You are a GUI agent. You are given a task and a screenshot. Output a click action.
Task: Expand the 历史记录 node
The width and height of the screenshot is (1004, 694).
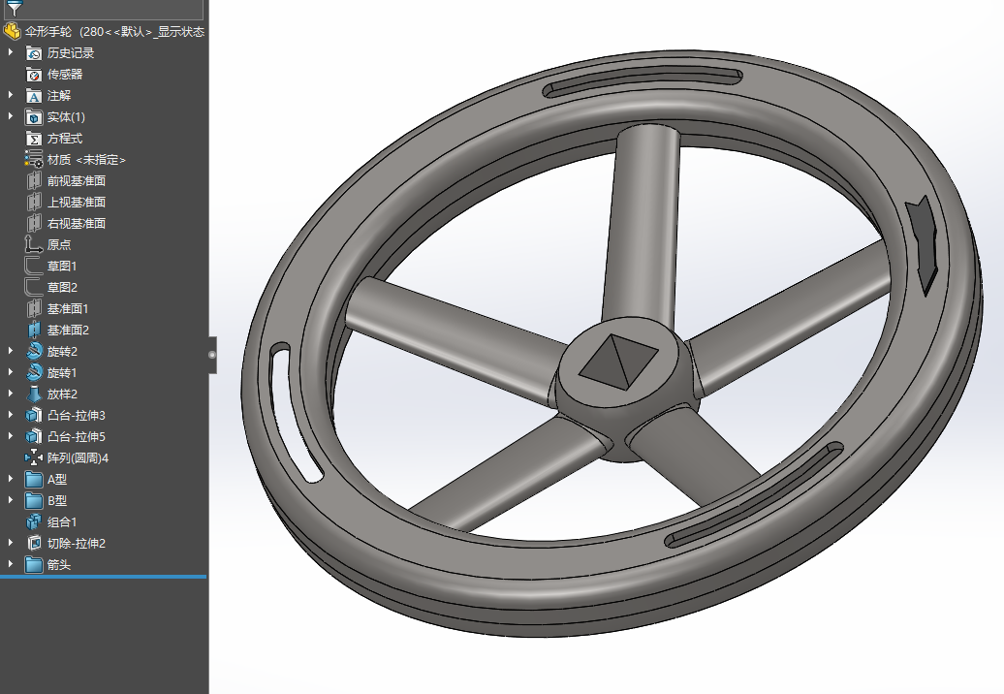point(11,52)
